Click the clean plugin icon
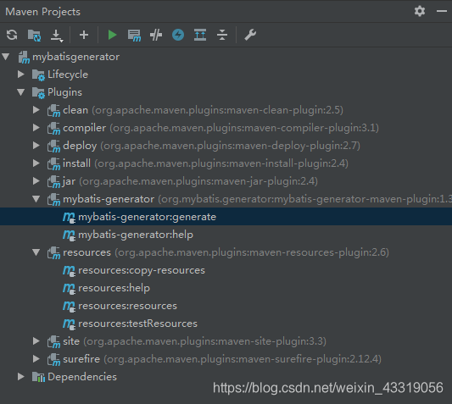The image size is (452, 404). [54, 111]
